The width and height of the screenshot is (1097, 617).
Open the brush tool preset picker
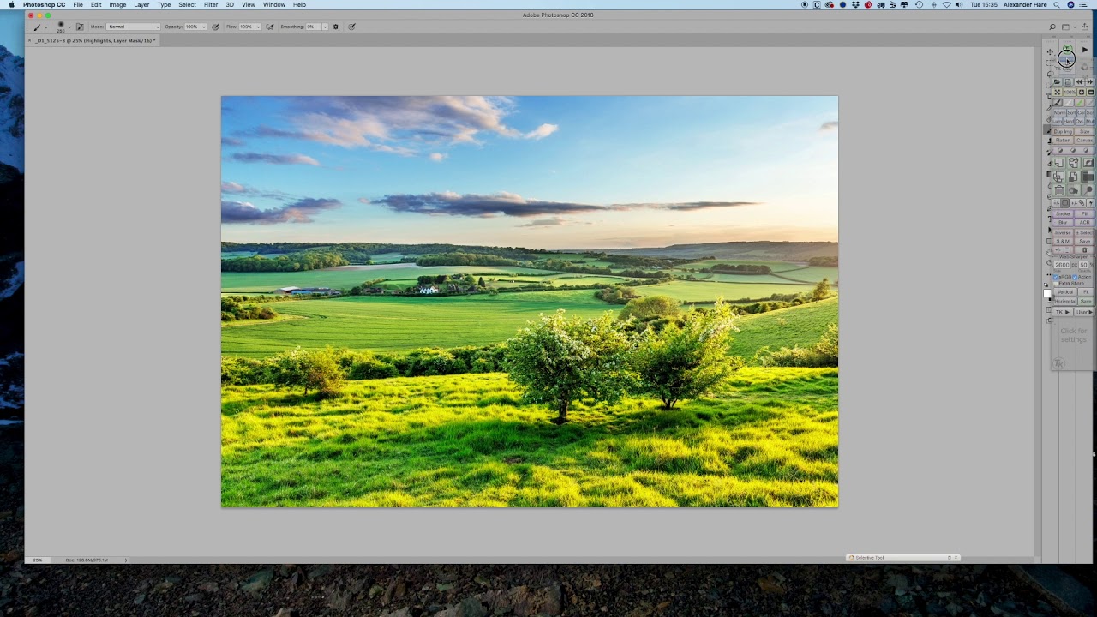point(39,27)
